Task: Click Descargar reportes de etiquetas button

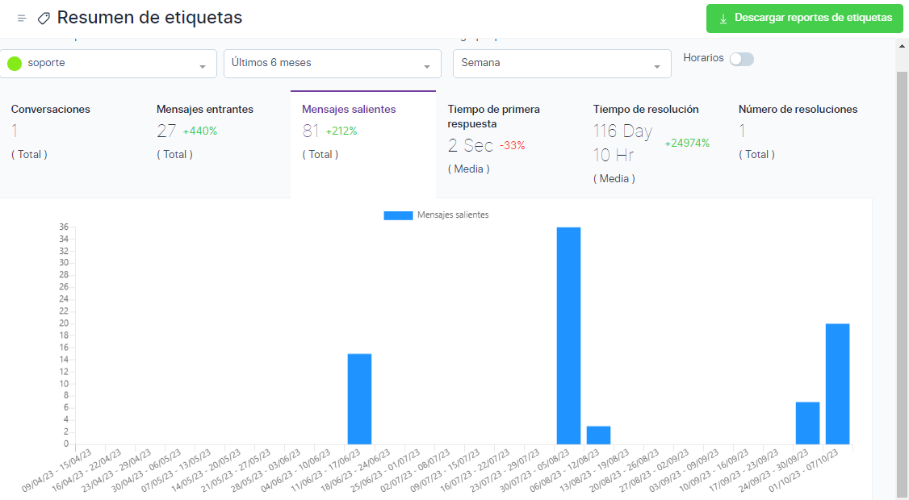Action: [x=804, y=18]
